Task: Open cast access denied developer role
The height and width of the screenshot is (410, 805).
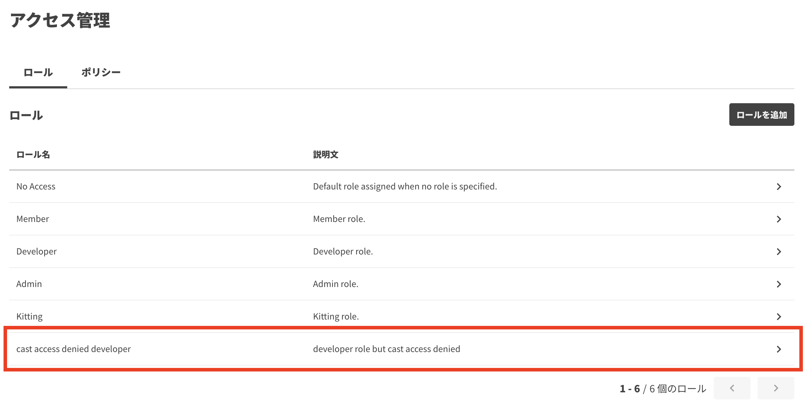Action: pyautogui.click(x=74, y=349)
